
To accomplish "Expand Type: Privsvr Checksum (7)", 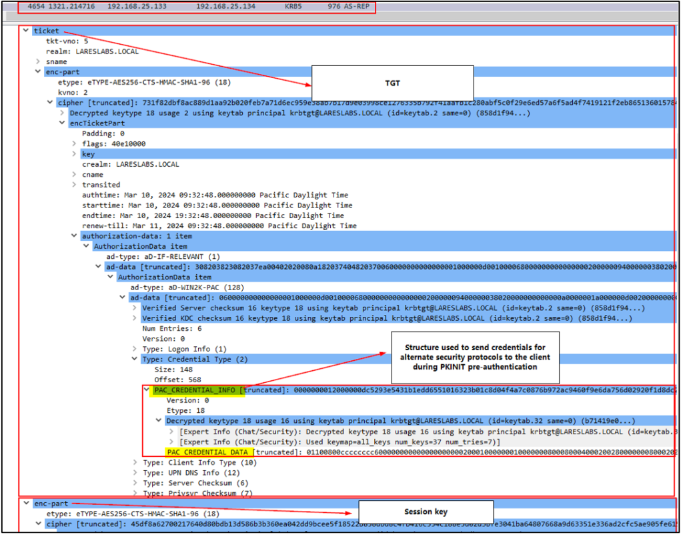I will [x=135, y=493].
